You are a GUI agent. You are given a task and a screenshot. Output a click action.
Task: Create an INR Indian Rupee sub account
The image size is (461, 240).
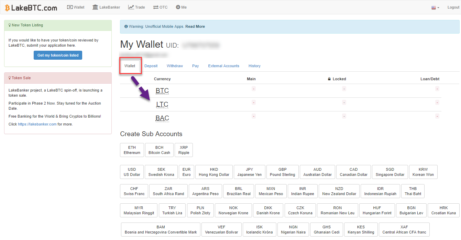tap(303, 191)
